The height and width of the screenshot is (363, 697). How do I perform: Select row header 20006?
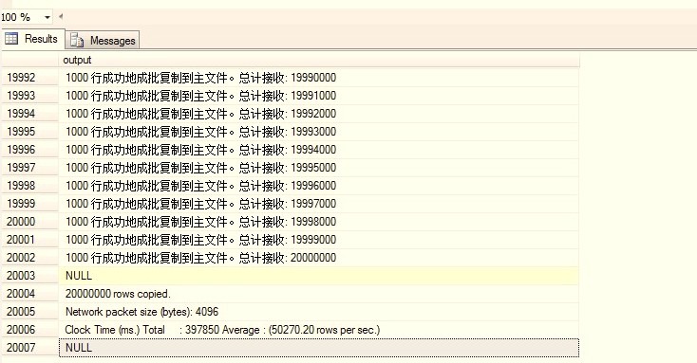[29, 330]
